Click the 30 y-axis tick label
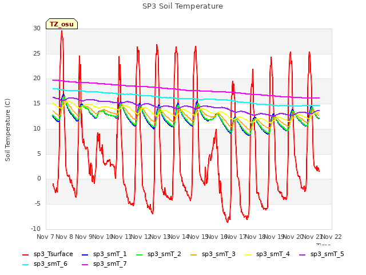The image size is (366, 275). (37, 29)
